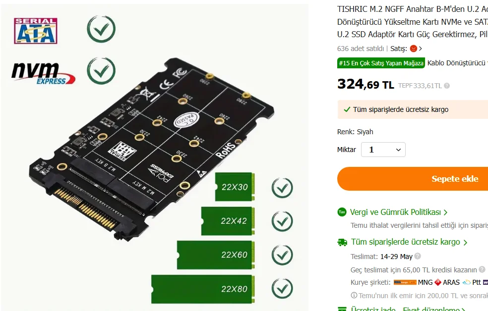
Task: Click the checkmark beside NVM Express logo
Action: click(101, 71)
